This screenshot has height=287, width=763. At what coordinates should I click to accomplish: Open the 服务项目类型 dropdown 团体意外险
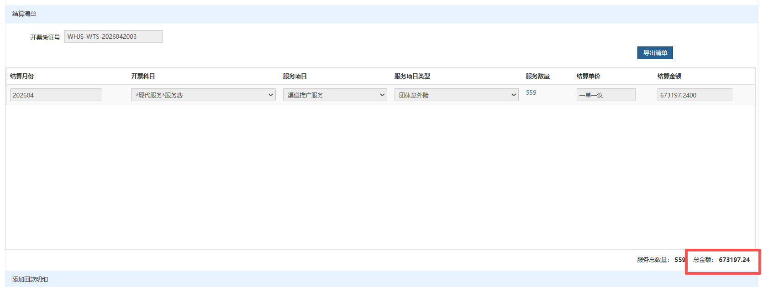[456, 95]
